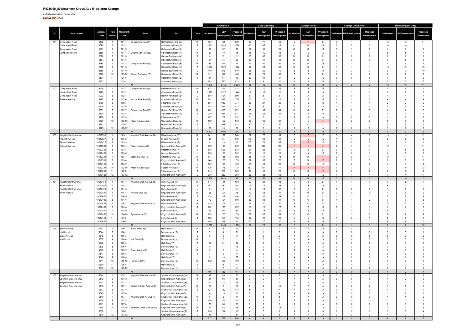Select intersection ID cell '104'
The height and width of the screenshot is (336, 475).
click(x=54, y=182)
